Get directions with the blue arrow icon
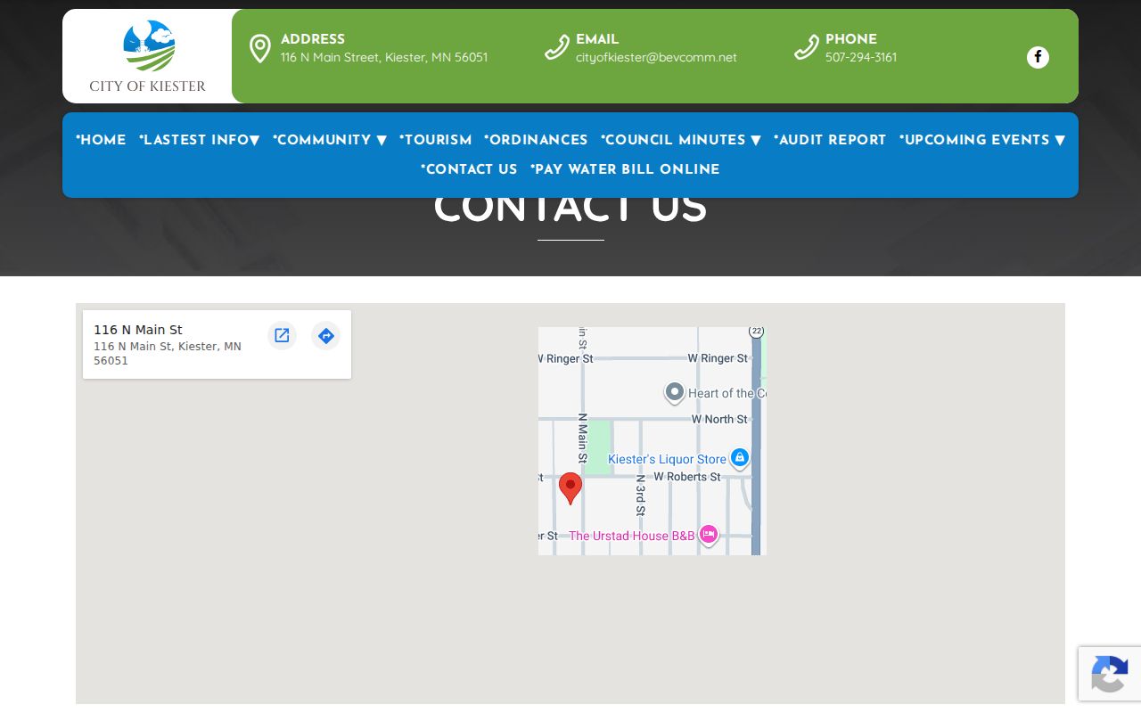This screenshot has width=1141, height=713. (325, 335)
